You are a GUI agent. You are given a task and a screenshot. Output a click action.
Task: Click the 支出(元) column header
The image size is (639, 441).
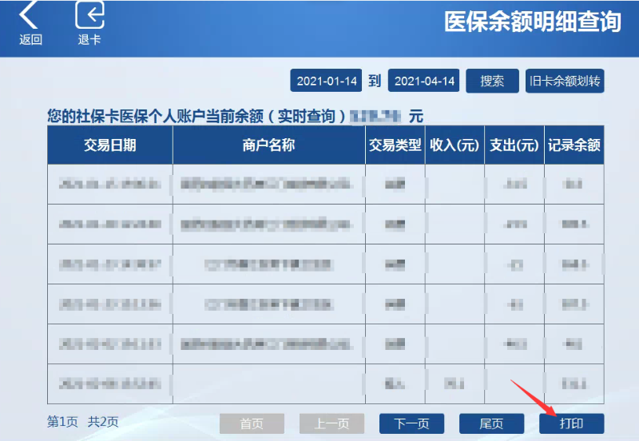pos(514,145)
